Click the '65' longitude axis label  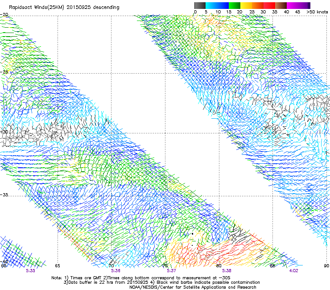[58, 265]
